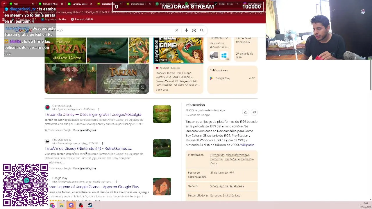Open the purple highlighted taskbar app
Image resolution: width=372 pixels, height=209 pixels.
point(71,205)
